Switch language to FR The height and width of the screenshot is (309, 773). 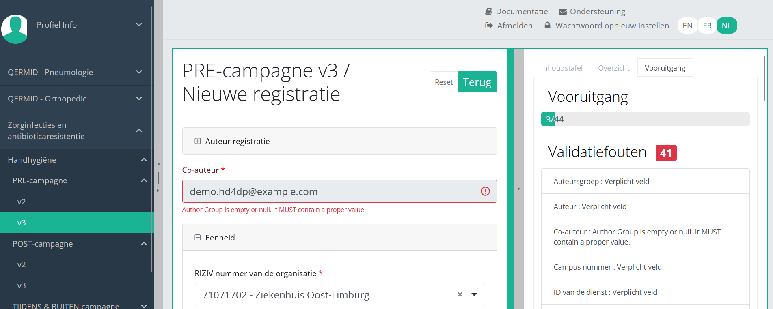tap(707, 26)
